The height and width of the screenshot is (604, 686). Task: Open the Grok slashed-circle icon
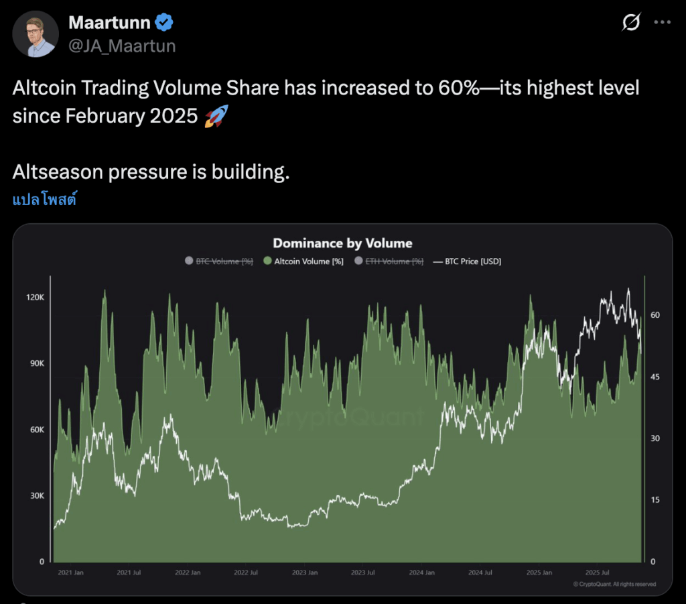pyautogui.click(x=630, y=23)
